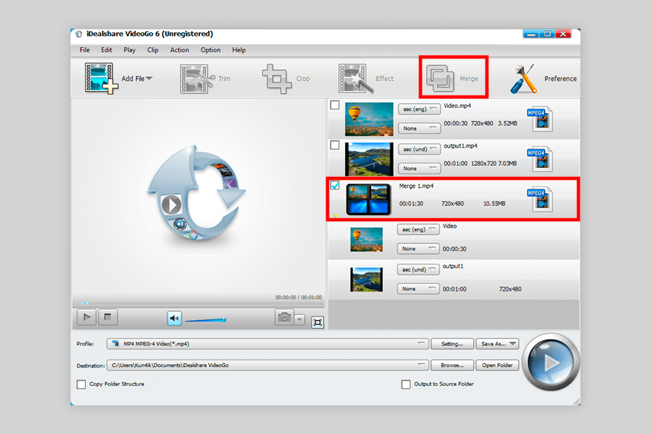Open aac (eng) audio dropdown for Video.mp4
The height and width of the screenshot is (434, 651).
pos(419,108)
